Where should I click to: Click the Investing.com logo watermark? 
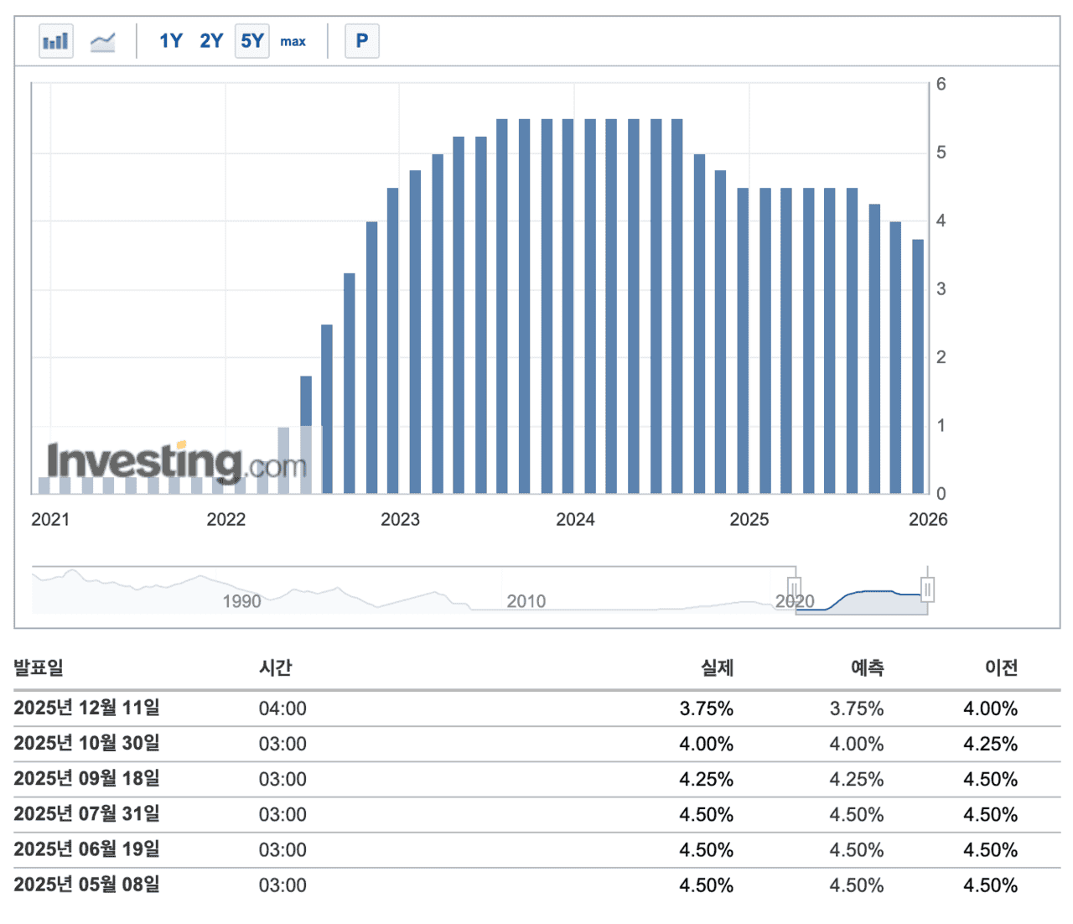tap(176, 459)
